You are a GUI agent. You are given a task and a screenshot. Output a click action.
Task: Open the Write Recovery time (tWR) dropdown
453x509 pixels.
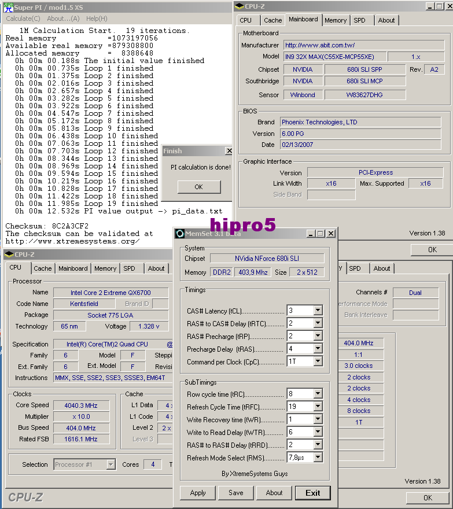pos(318,419)
